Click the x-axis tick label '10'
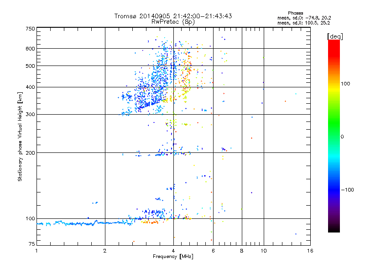365x273 pixels. coord(264,251)
